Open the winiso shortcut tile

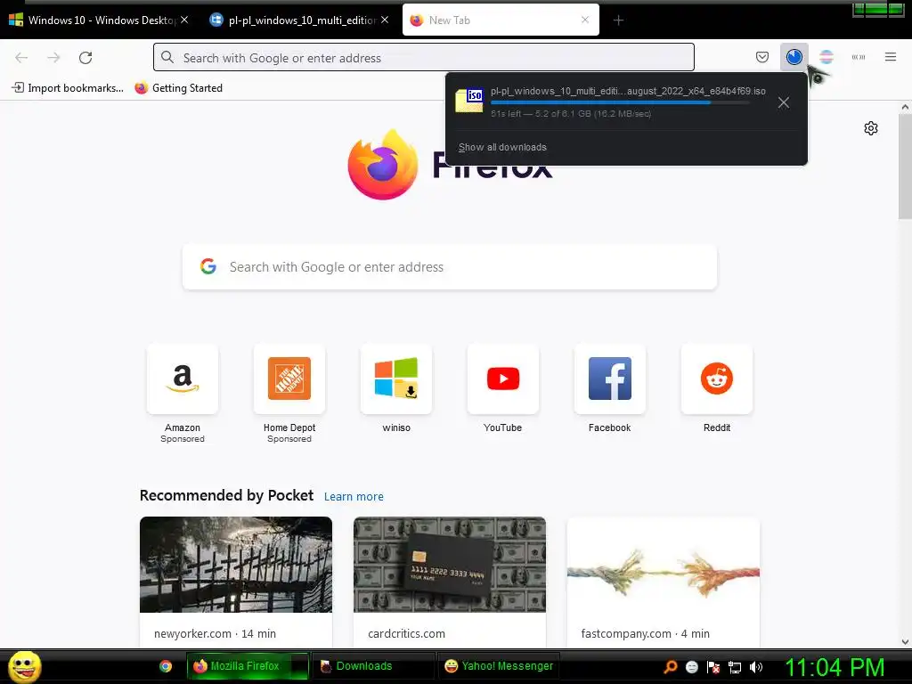396,379
